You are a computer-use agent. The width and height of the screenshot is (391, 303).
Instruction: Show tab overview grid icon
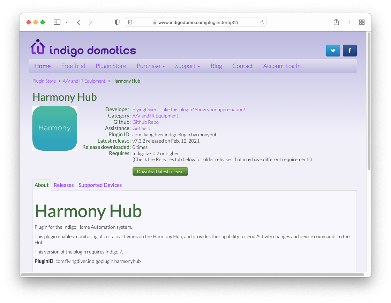tap(362, 22)
